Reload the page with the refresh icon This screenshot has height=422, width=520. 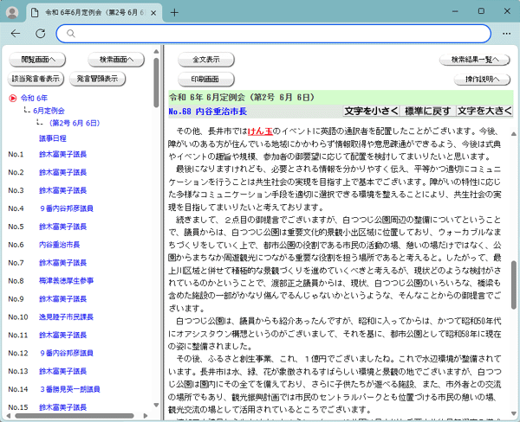pos(41,34)
